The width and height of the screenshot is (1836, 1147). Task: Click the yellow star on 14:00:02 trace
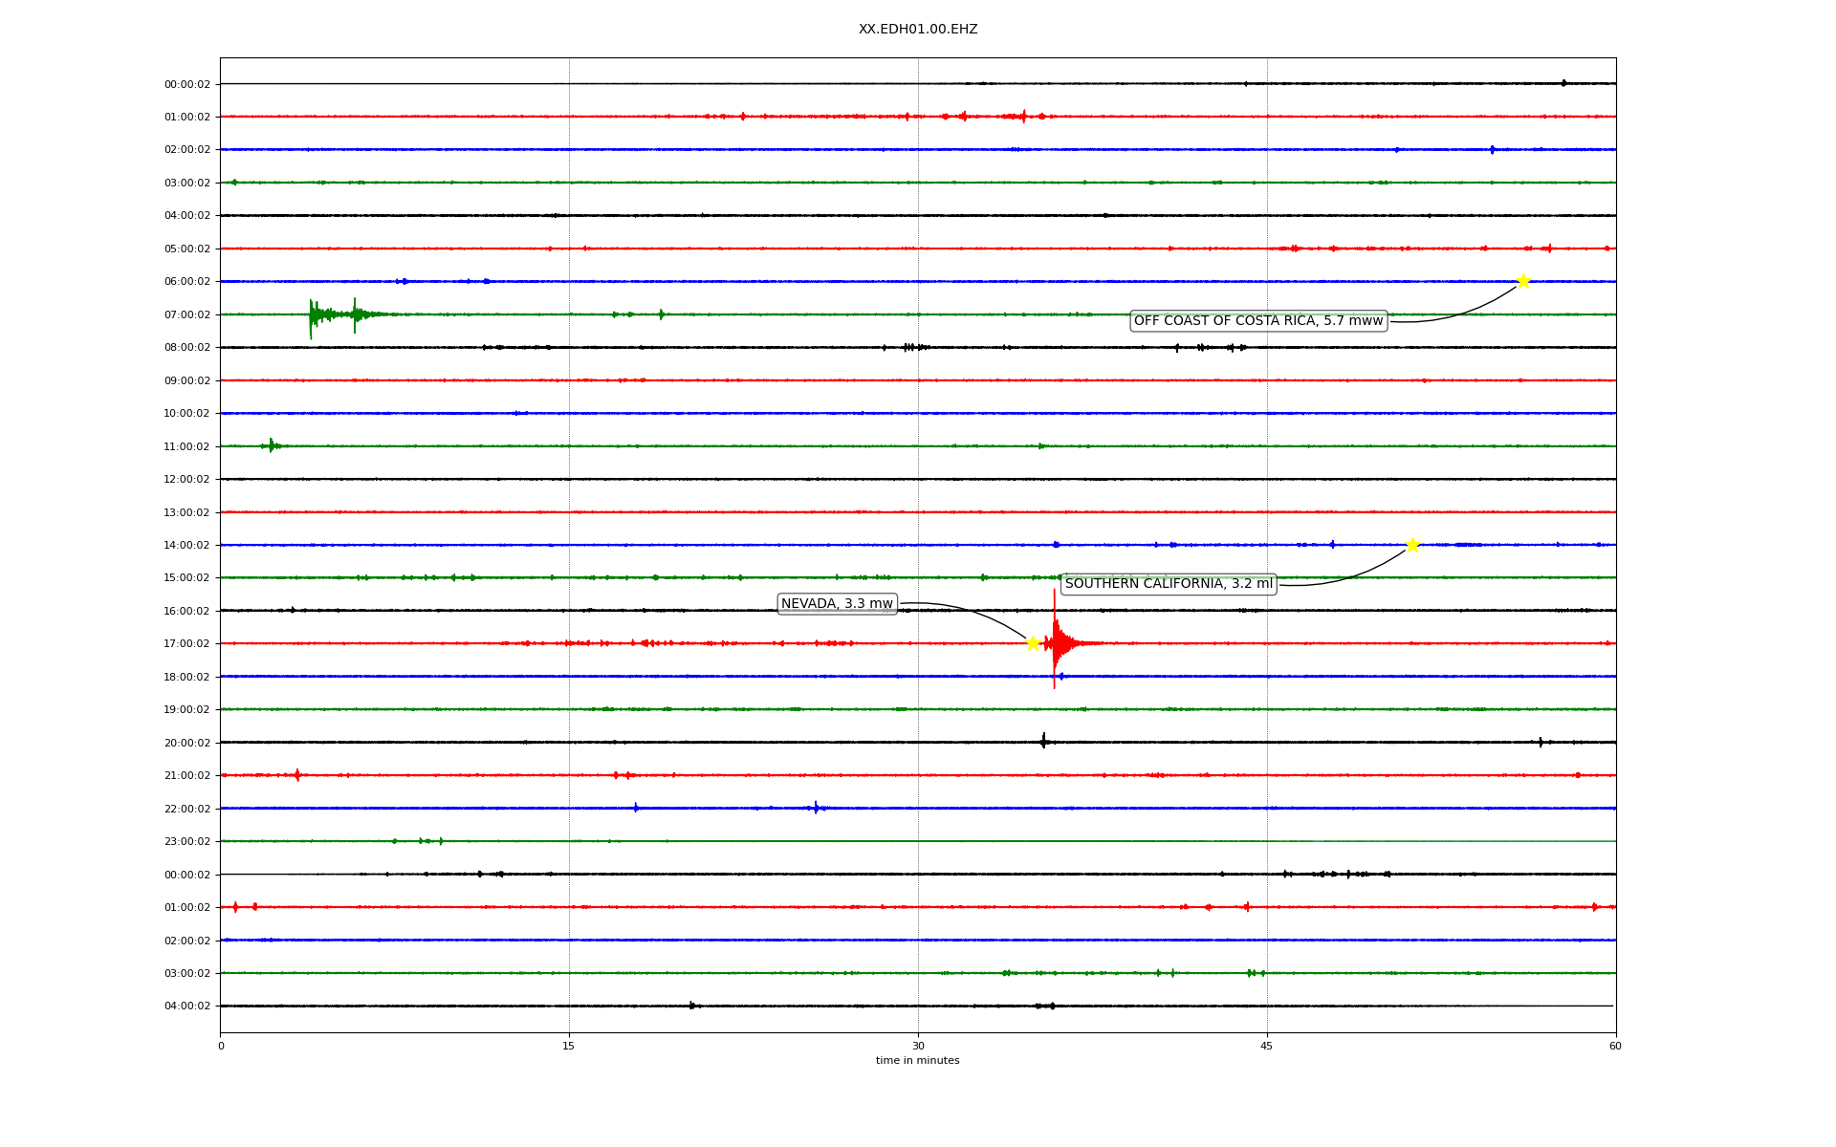pyautogui.click(x=1412, y=545)
